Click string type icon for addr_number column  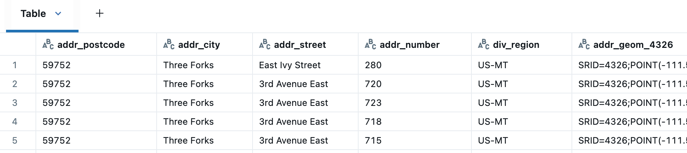[x=370, y=44]
